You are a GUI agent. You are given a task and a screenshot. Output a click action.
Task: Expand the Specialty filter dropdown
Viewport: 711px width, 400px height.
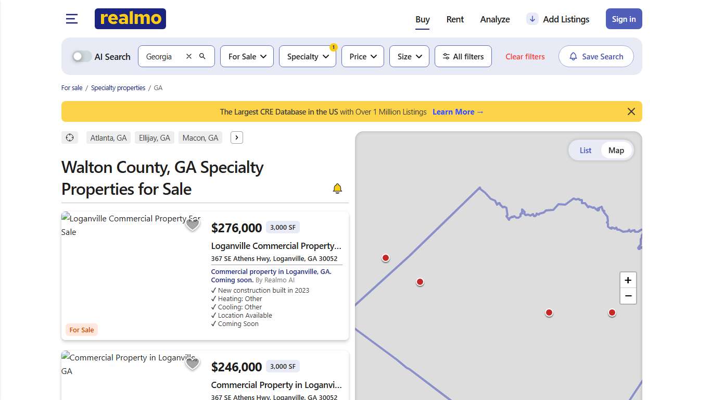pos(307,56)
